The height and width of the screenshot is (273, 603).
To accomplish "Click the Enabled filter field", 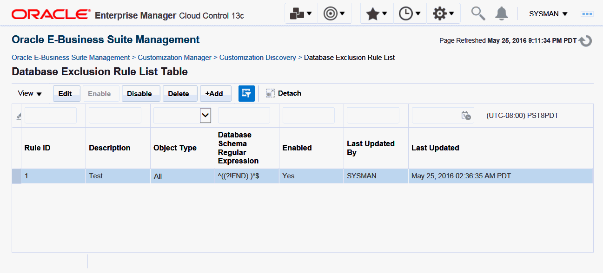I will [x=309, y=116].
